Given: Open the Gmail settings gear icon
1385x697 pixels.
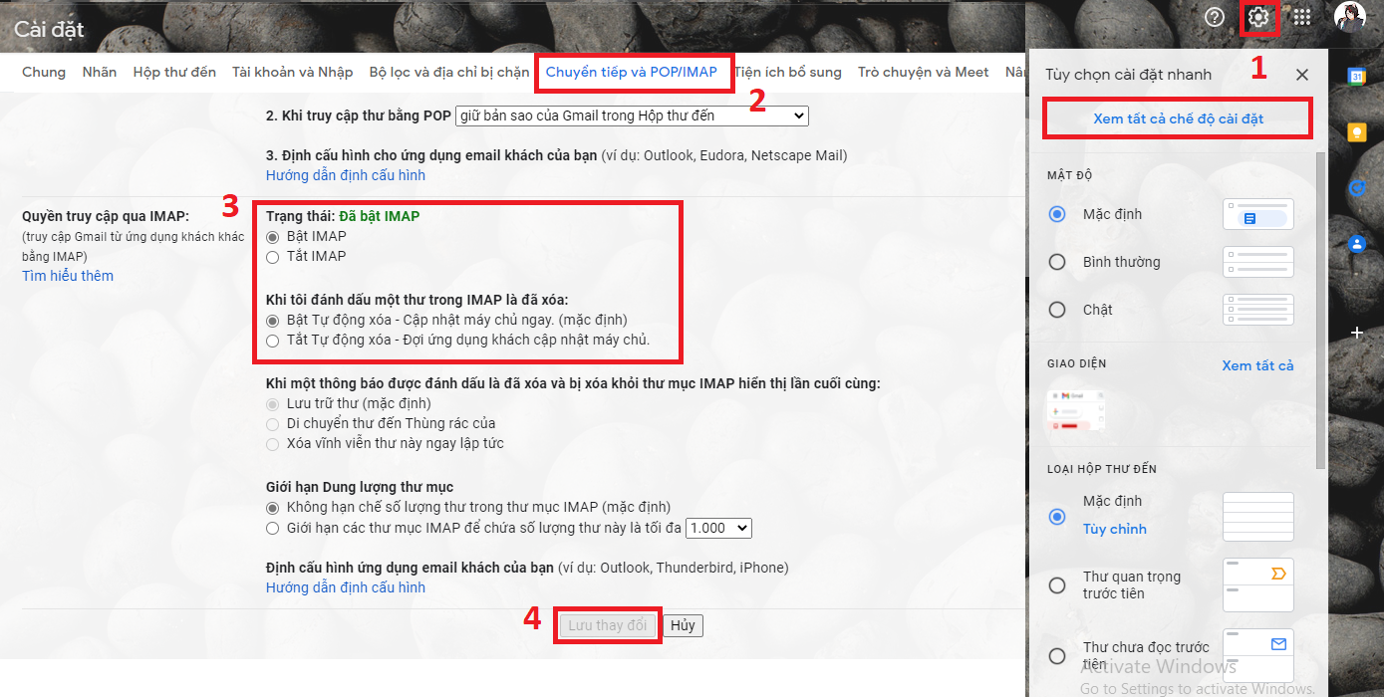Looking at the screenshot, I should click(x=1258, y=17).
